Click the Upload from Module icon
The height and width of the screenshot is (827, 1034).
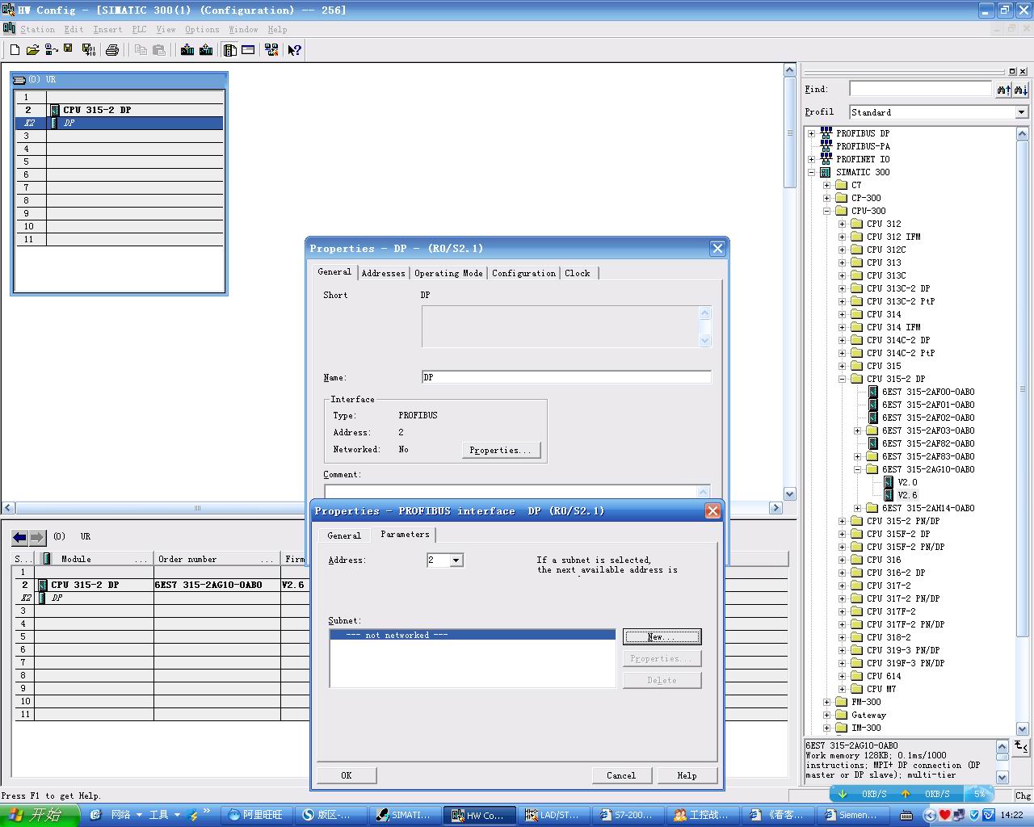(x=206, y=50)
